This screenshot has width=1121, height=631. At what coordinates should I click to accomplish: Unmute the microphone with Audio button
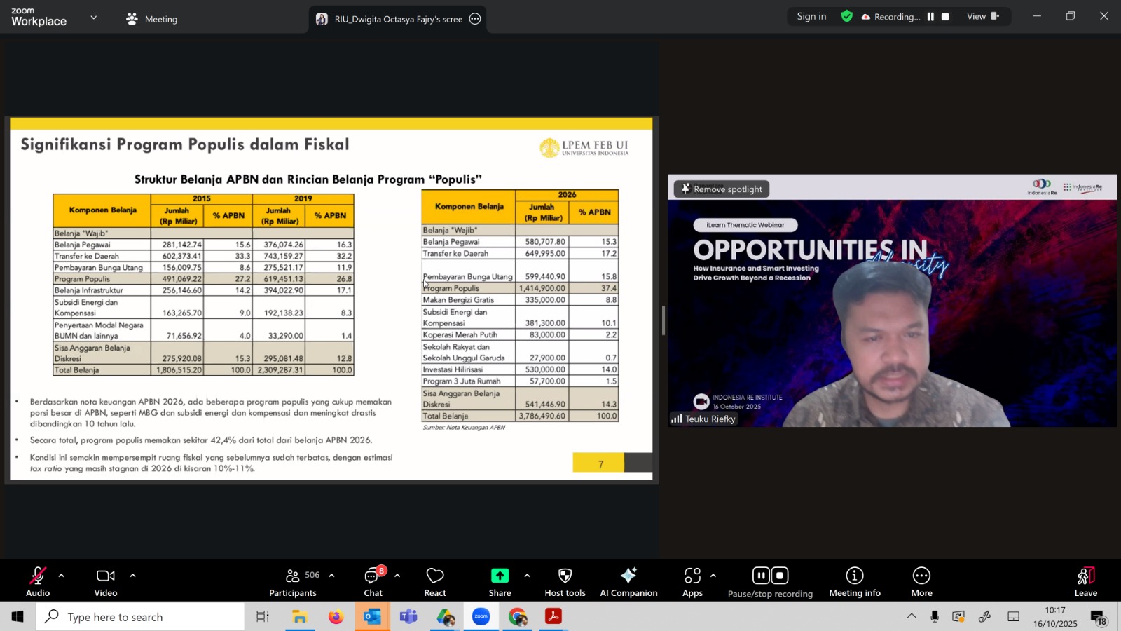point(38,582)
